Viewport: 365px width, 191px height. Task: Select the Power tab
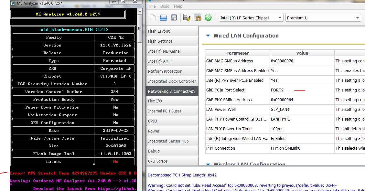[x=172, y=131]
